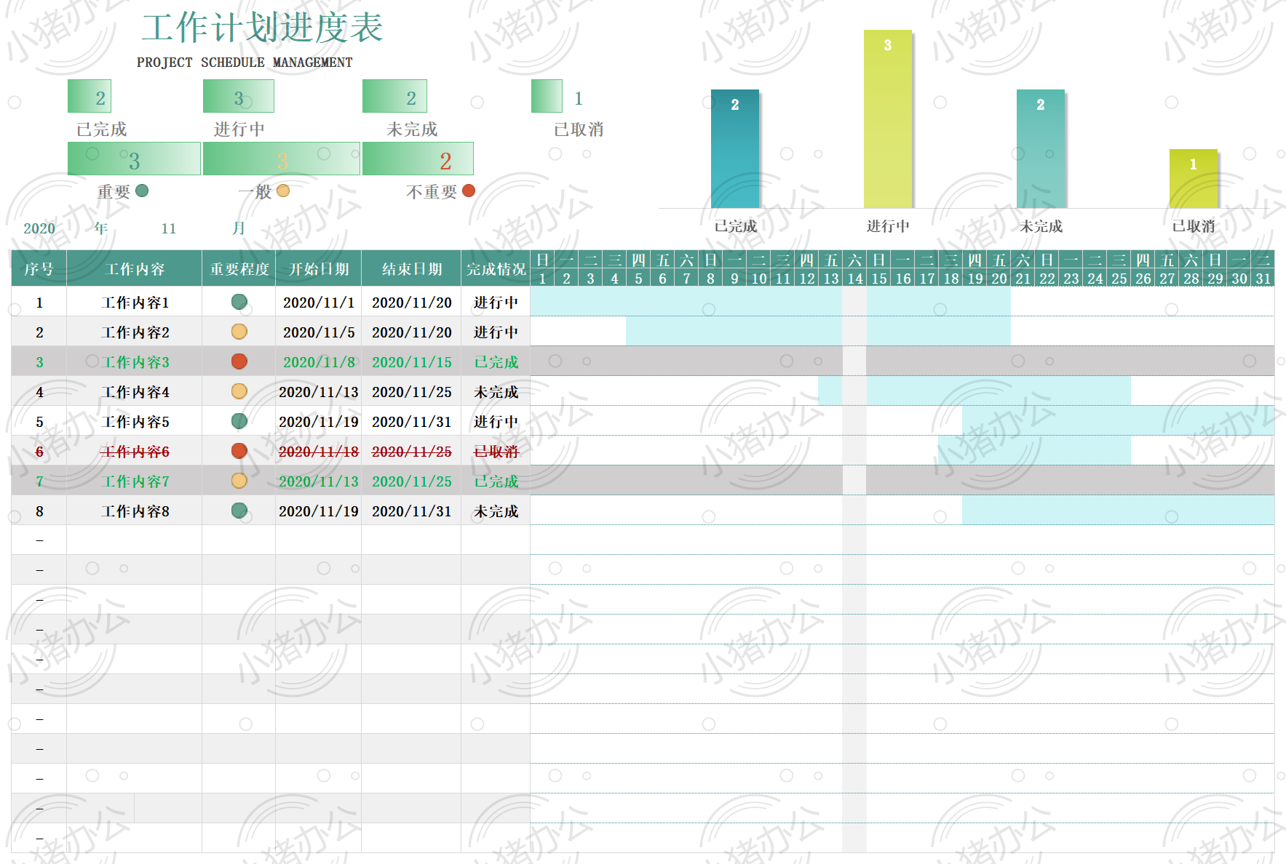Click end date 2020/11/31 for 工作内容8

pyautogui.click(x=411, y=511)
